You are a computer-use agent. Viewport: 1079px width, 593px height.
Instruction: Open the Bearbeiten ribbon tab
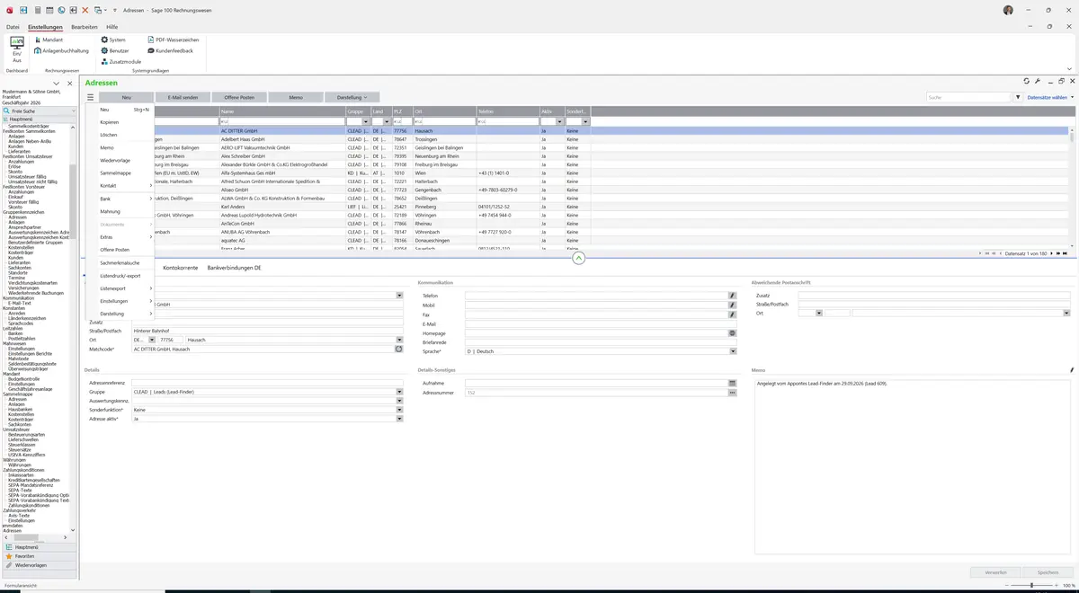(85, 27)
